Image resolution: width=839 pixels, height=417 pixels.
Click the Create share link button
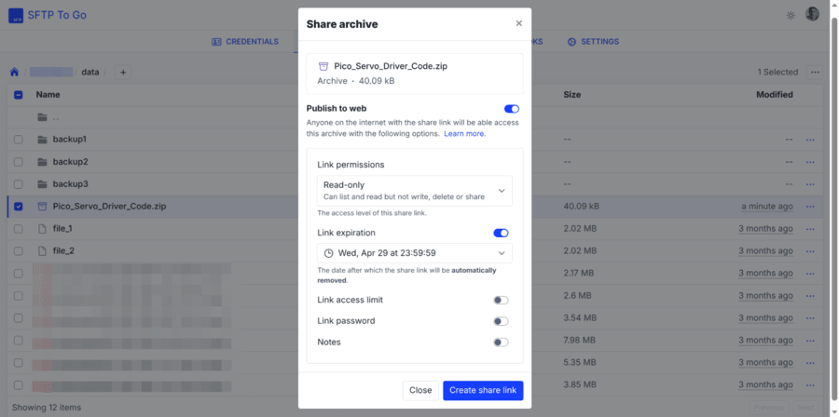coord(483,391)
